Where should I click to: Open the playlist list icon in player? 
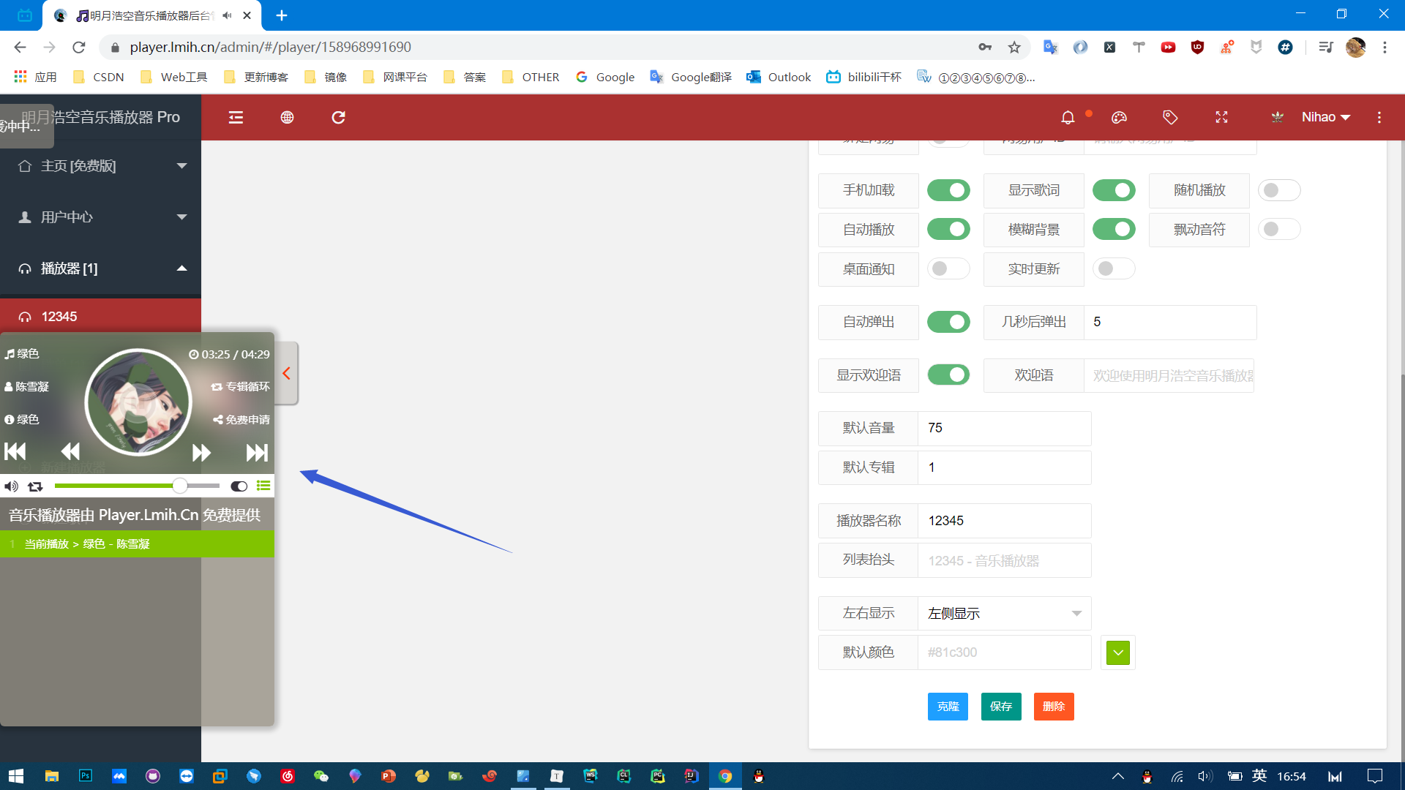click(263, 486)
